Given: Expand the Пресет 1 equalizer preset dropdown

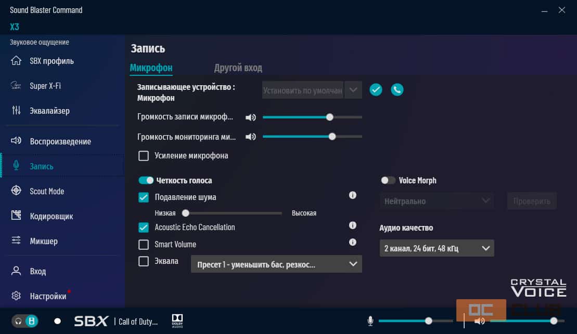Looking at the screenshot, I should [x=276, y=264].
